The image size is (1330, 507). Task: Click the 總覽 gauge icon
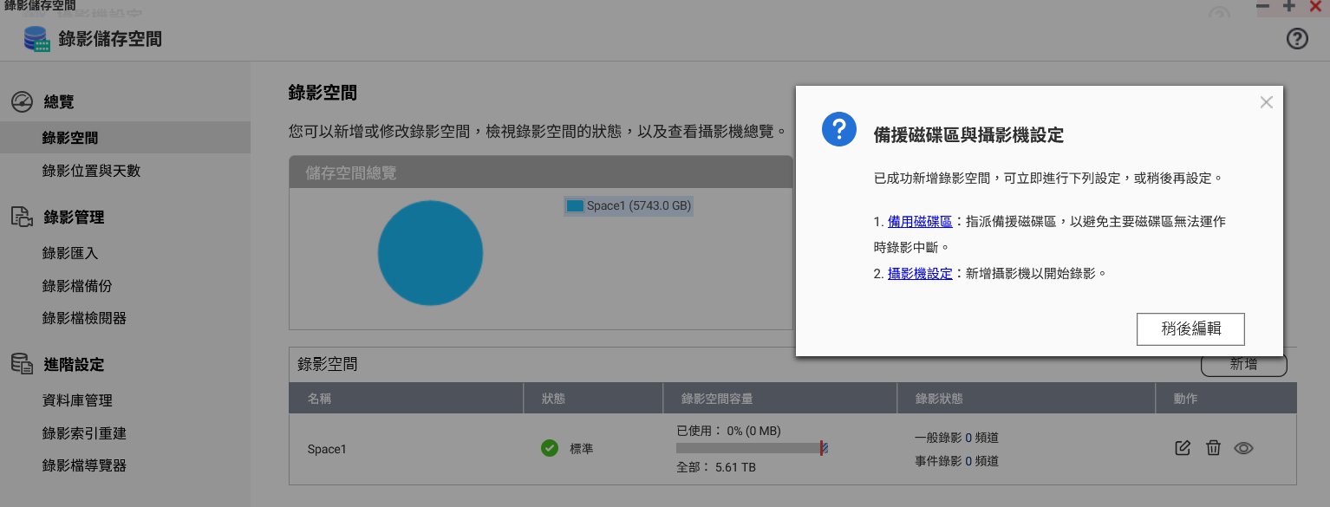pos(22,102)
